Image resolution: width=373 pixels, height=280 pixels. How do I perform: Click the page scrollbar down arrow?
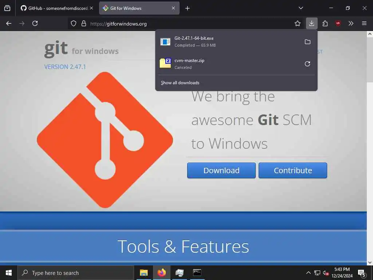click(x=370, y=262)
